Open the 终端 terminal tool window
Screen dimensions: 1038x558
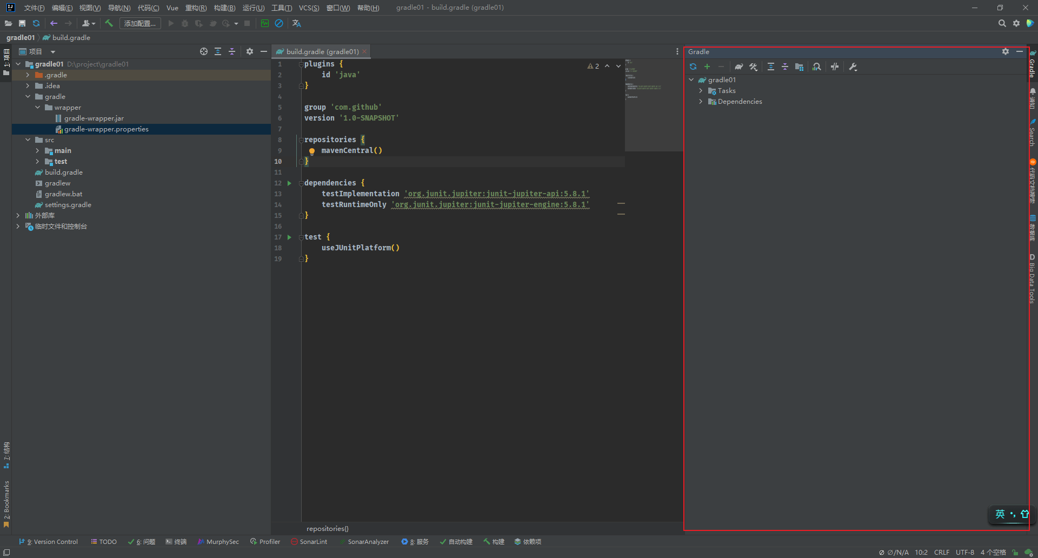pyautogui.click(x=176, y=541)
